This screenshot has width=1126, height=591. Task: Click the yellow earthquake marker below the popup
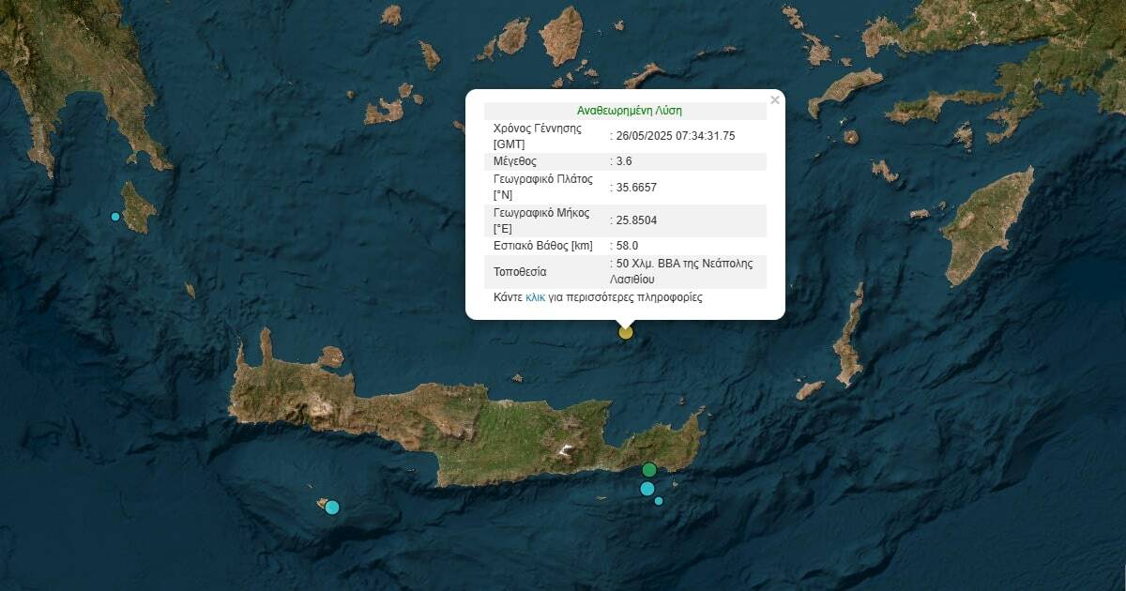[x=626, y=332]
